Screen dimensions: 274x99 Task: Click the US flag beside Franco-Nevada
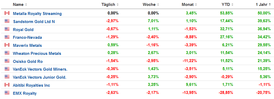[7, 37]
